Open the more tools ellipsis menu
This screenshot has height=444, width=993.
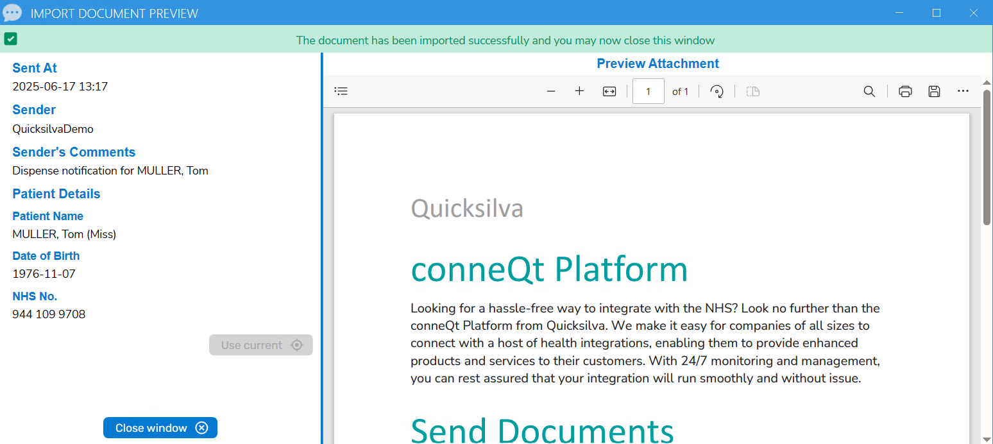pos(963,91)
